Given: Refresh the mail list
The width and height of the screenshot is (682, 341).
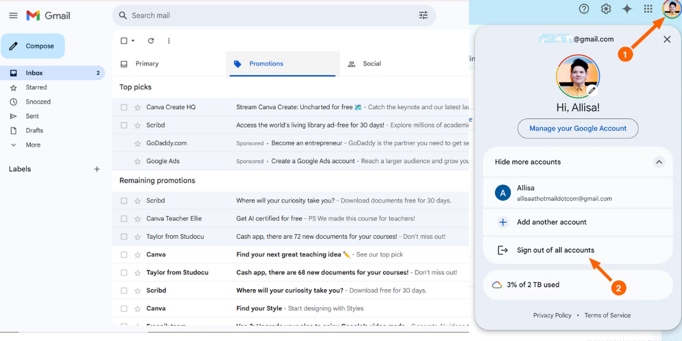Looking at the screenshot, I should [151, 41].
